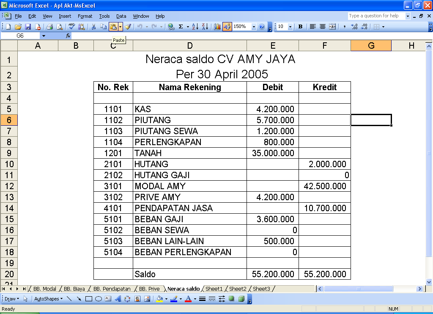This screenshot has width=433, height=314.
Task: Select the Rectangle drawing tool
Action: 89,299
